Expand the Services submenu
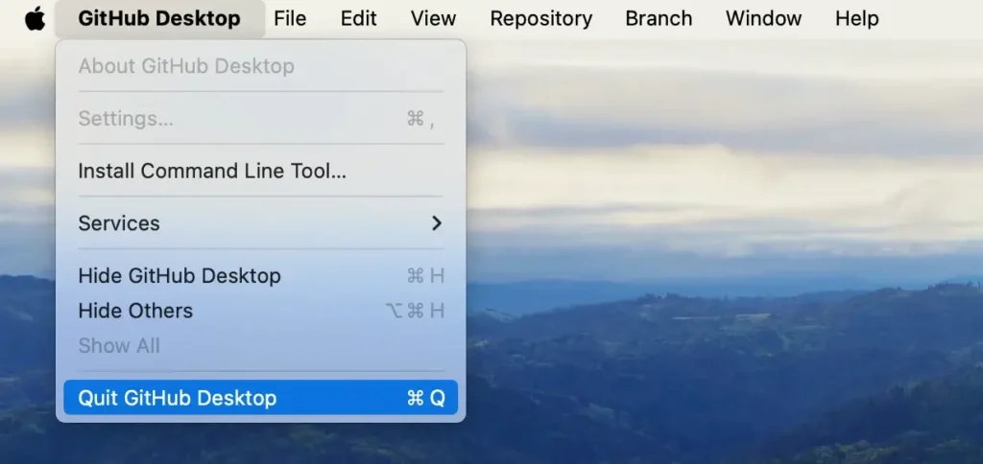 pyautogui.click(x=261, y=223)
